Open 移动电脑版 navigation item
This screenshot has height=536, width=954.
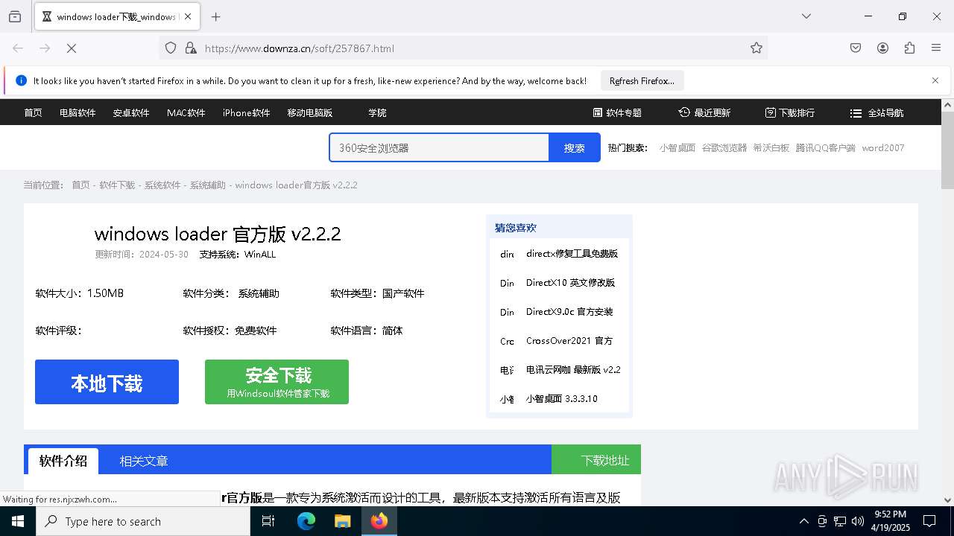[310, 113]
